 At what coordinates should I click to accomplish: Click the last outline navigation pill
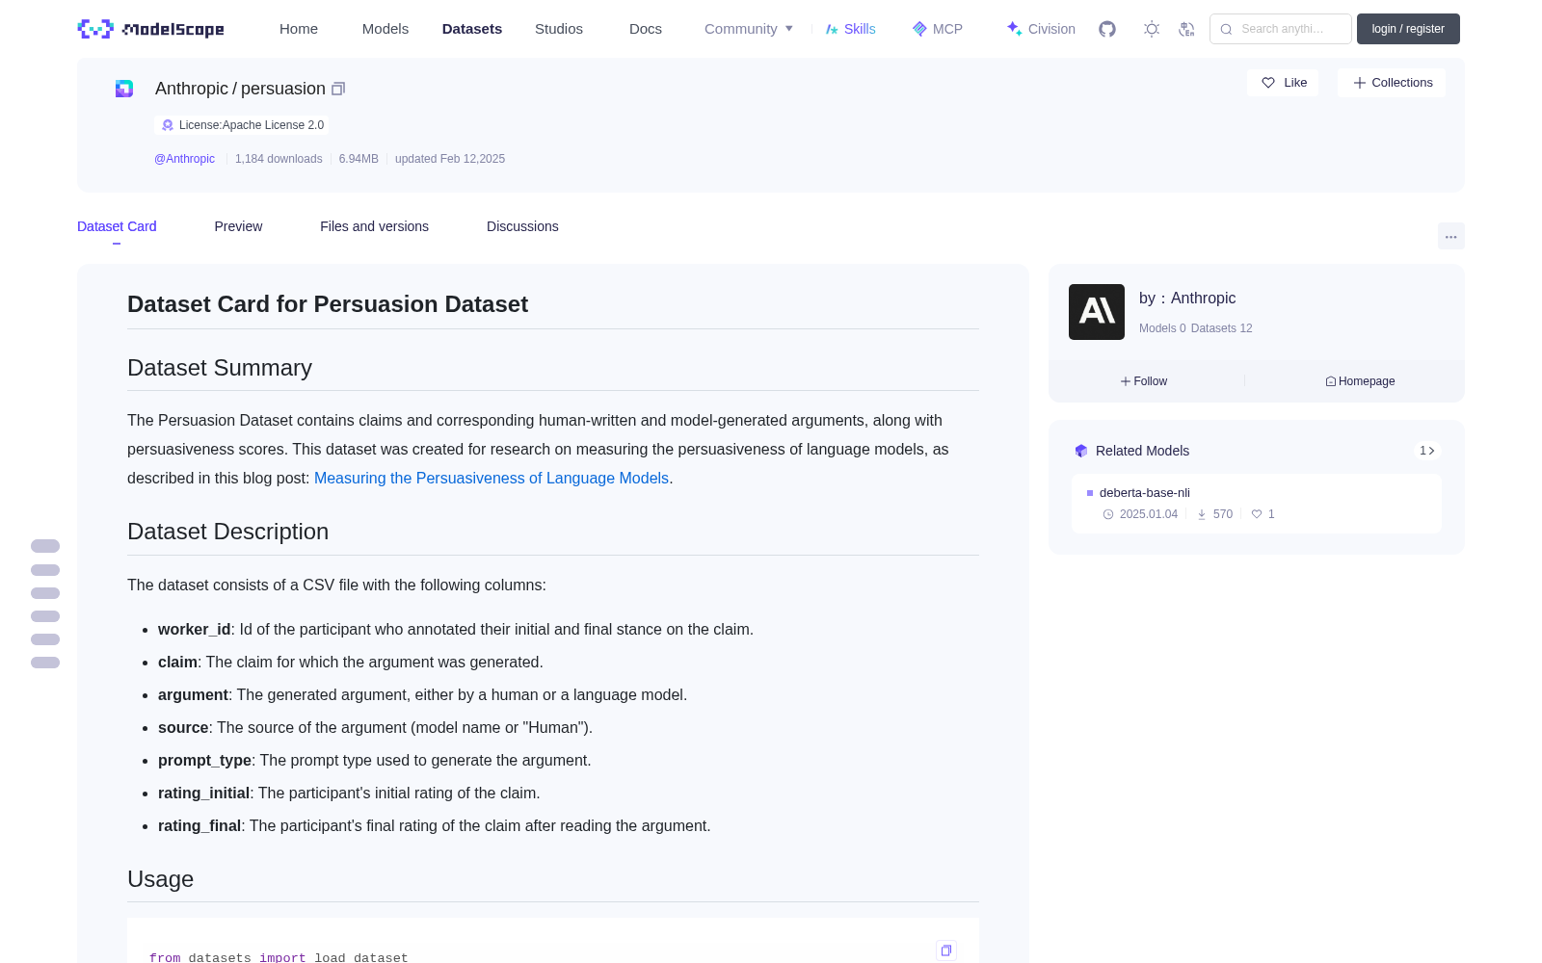45,663
